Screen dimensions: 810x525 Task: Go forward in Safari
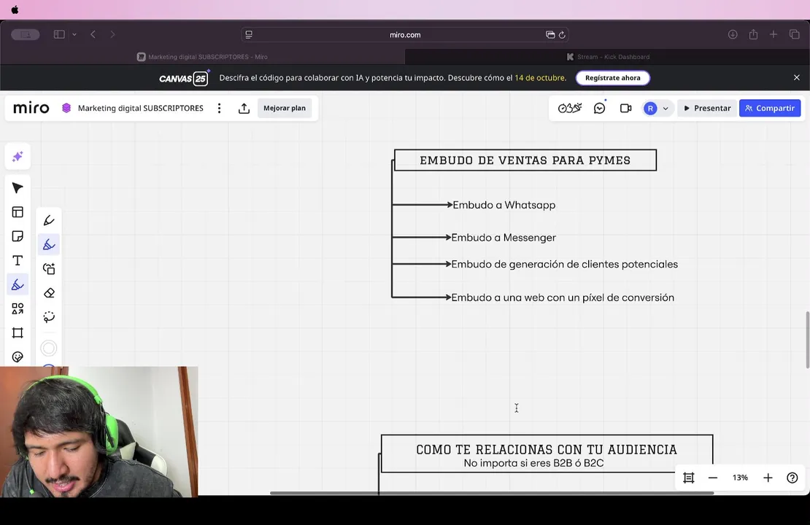112,34
